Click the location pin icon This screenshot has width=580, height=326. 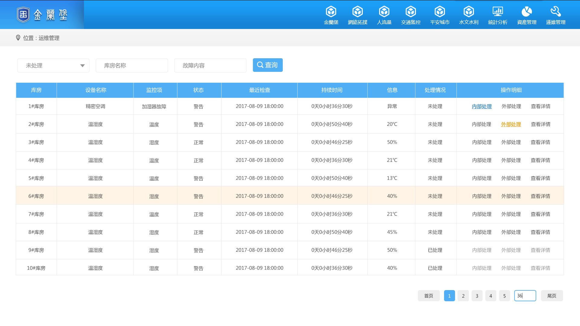[x=18, y=38]
